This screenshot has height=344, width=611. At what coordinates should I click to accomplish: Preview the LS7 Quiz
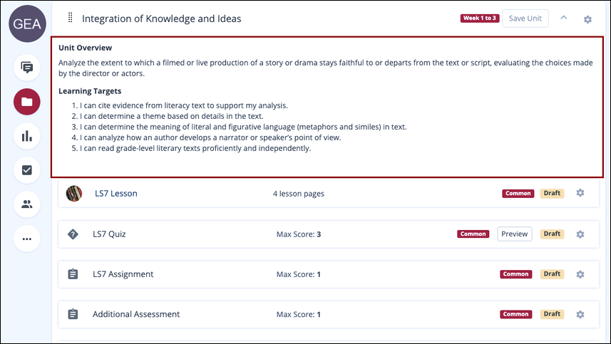point(514,234)
